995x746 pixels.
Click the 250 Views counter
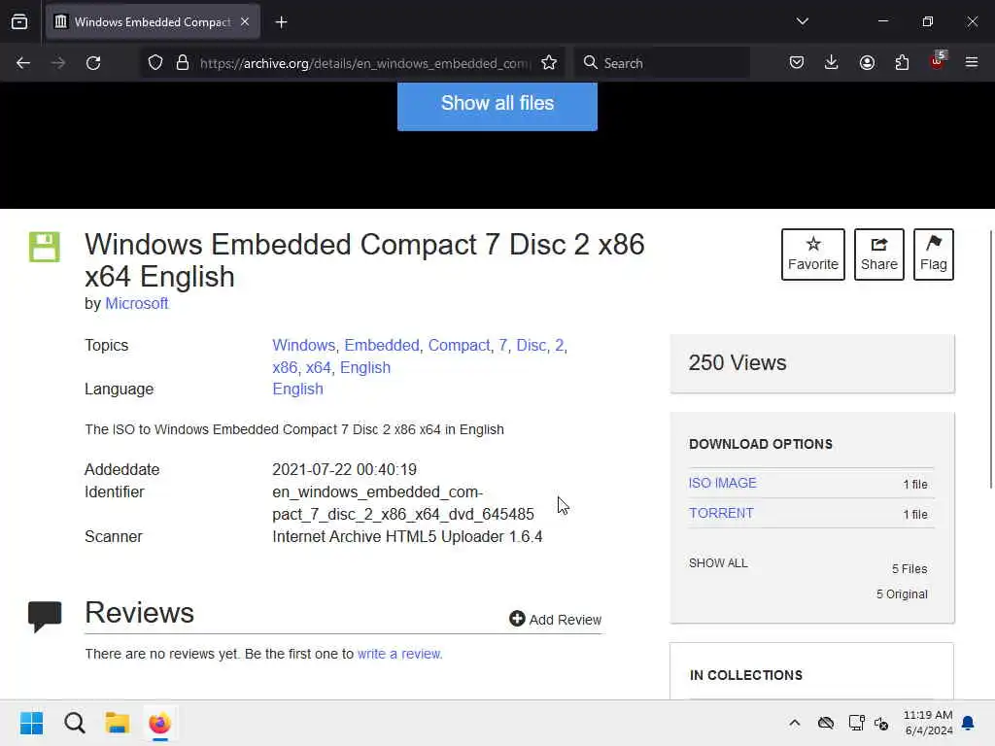click(738, 363)
